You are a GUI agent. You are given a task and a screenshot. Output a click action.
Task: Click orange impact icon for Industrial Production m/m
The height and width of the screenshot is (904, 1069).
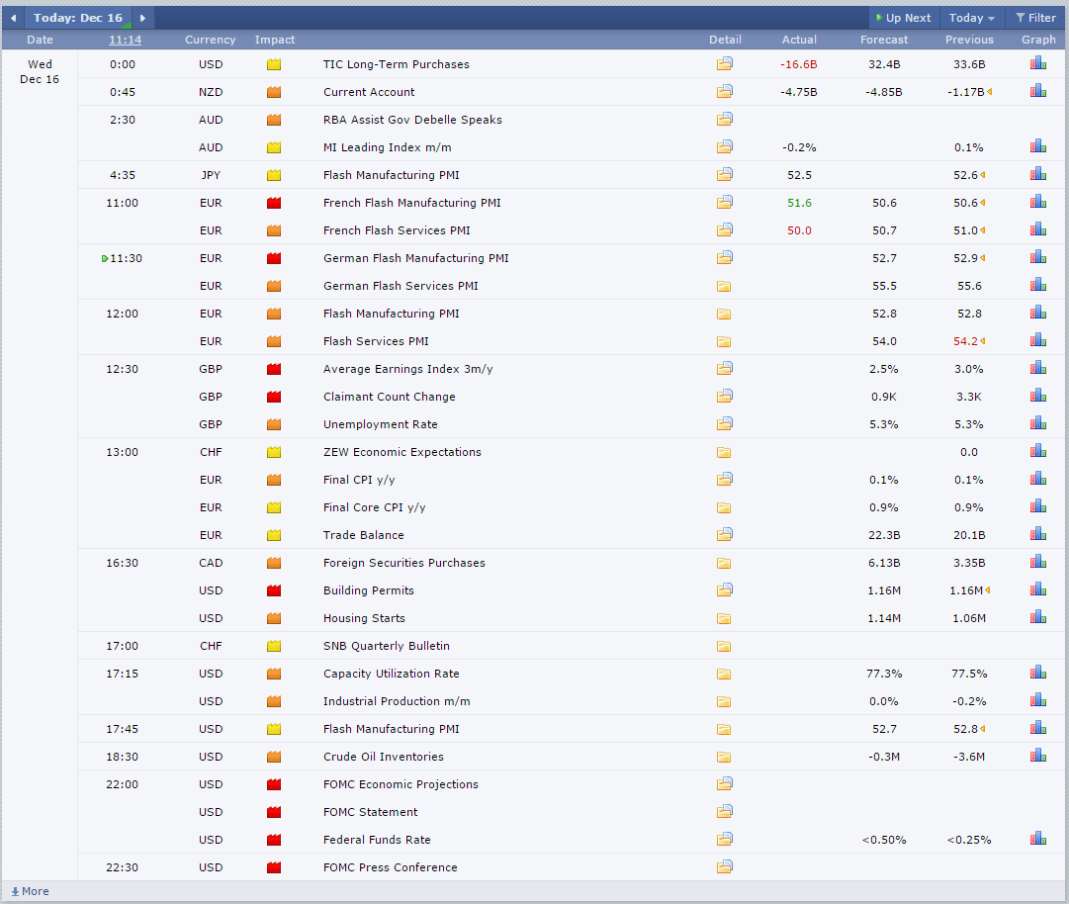[274, 701]
